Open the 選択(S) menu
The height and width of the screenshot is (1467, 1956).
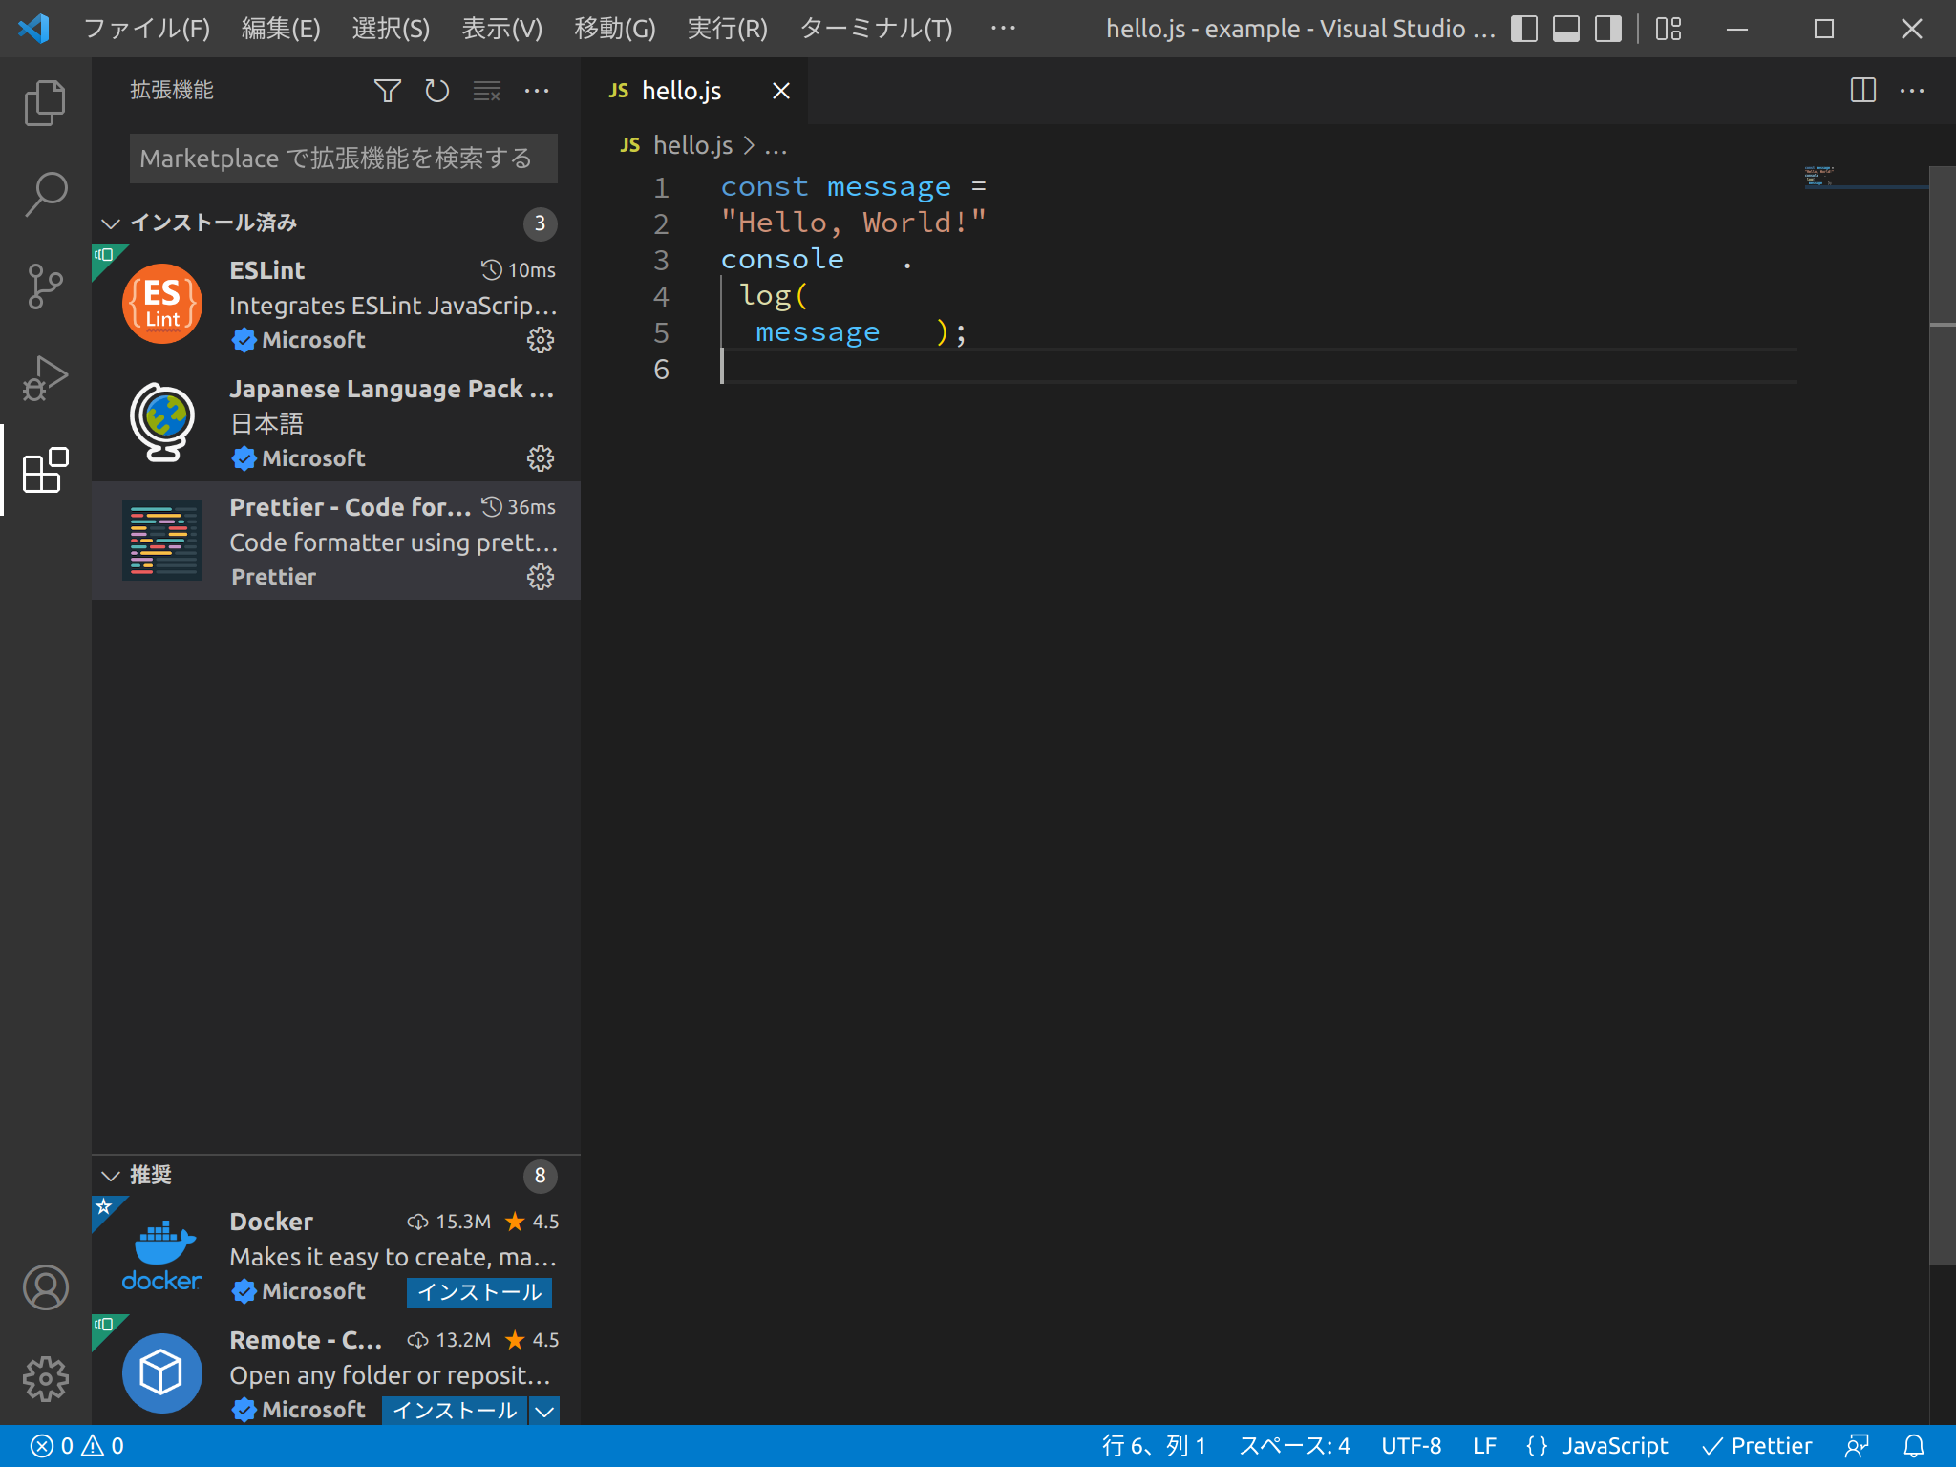coord(391,29)
